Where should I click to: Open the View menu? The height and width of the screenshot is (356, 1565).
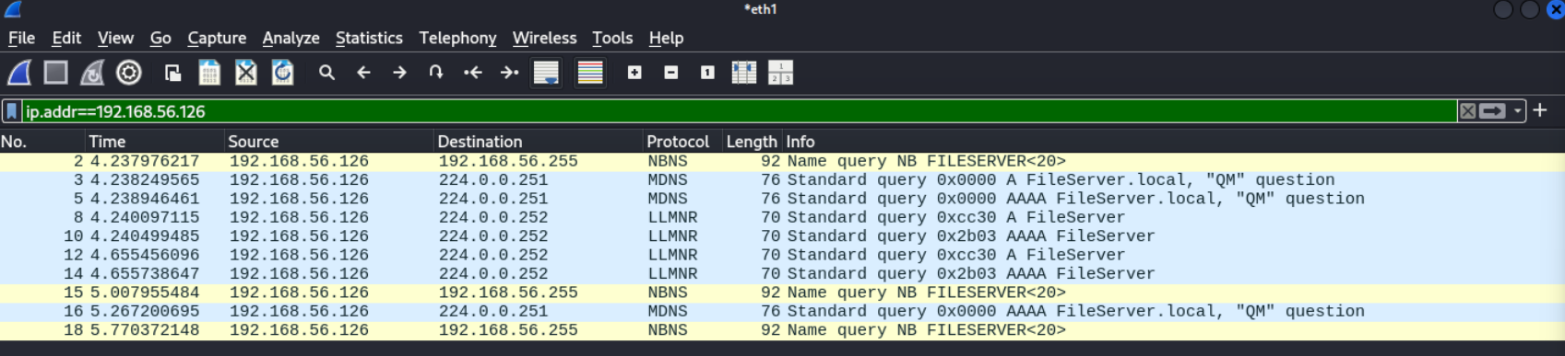pyautogui.click(x=115, y=38)
